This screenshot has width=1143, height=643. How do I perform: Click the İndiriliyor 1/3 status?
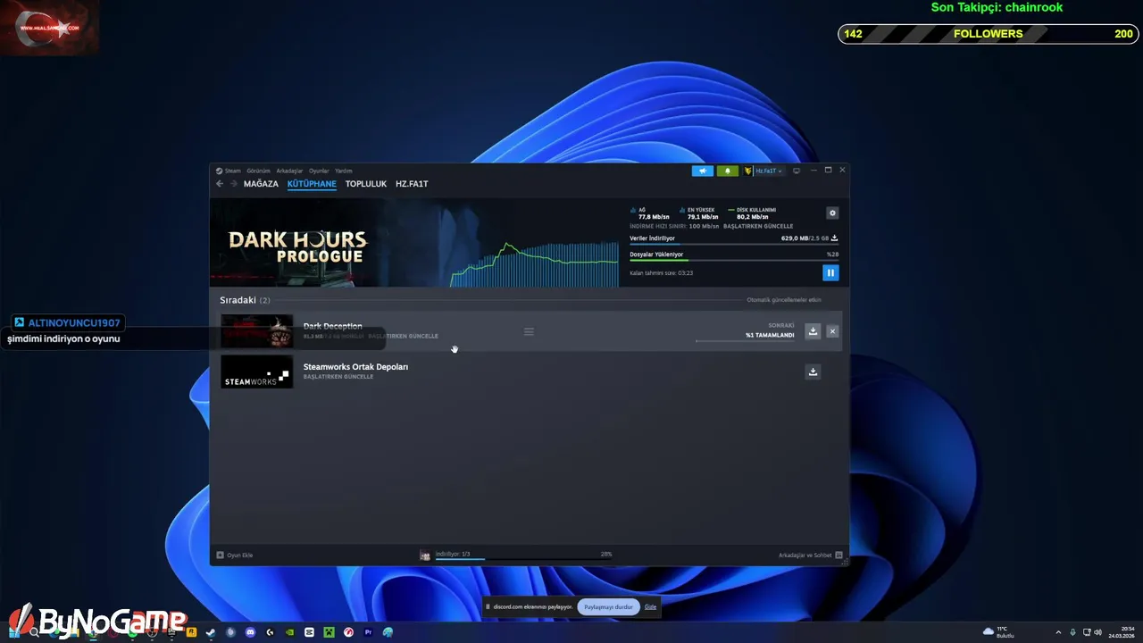click(x=452, y=555)
